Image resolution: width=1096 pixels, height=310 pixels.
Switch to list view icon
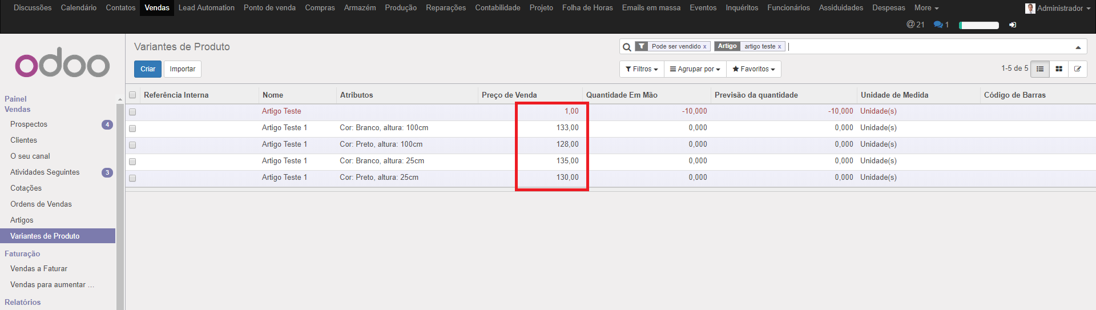[x=1040, y=69]
